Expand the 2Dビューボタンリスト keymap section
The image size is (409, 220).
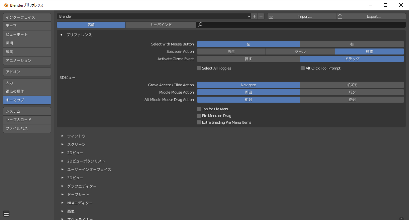(x=63, y=161)
